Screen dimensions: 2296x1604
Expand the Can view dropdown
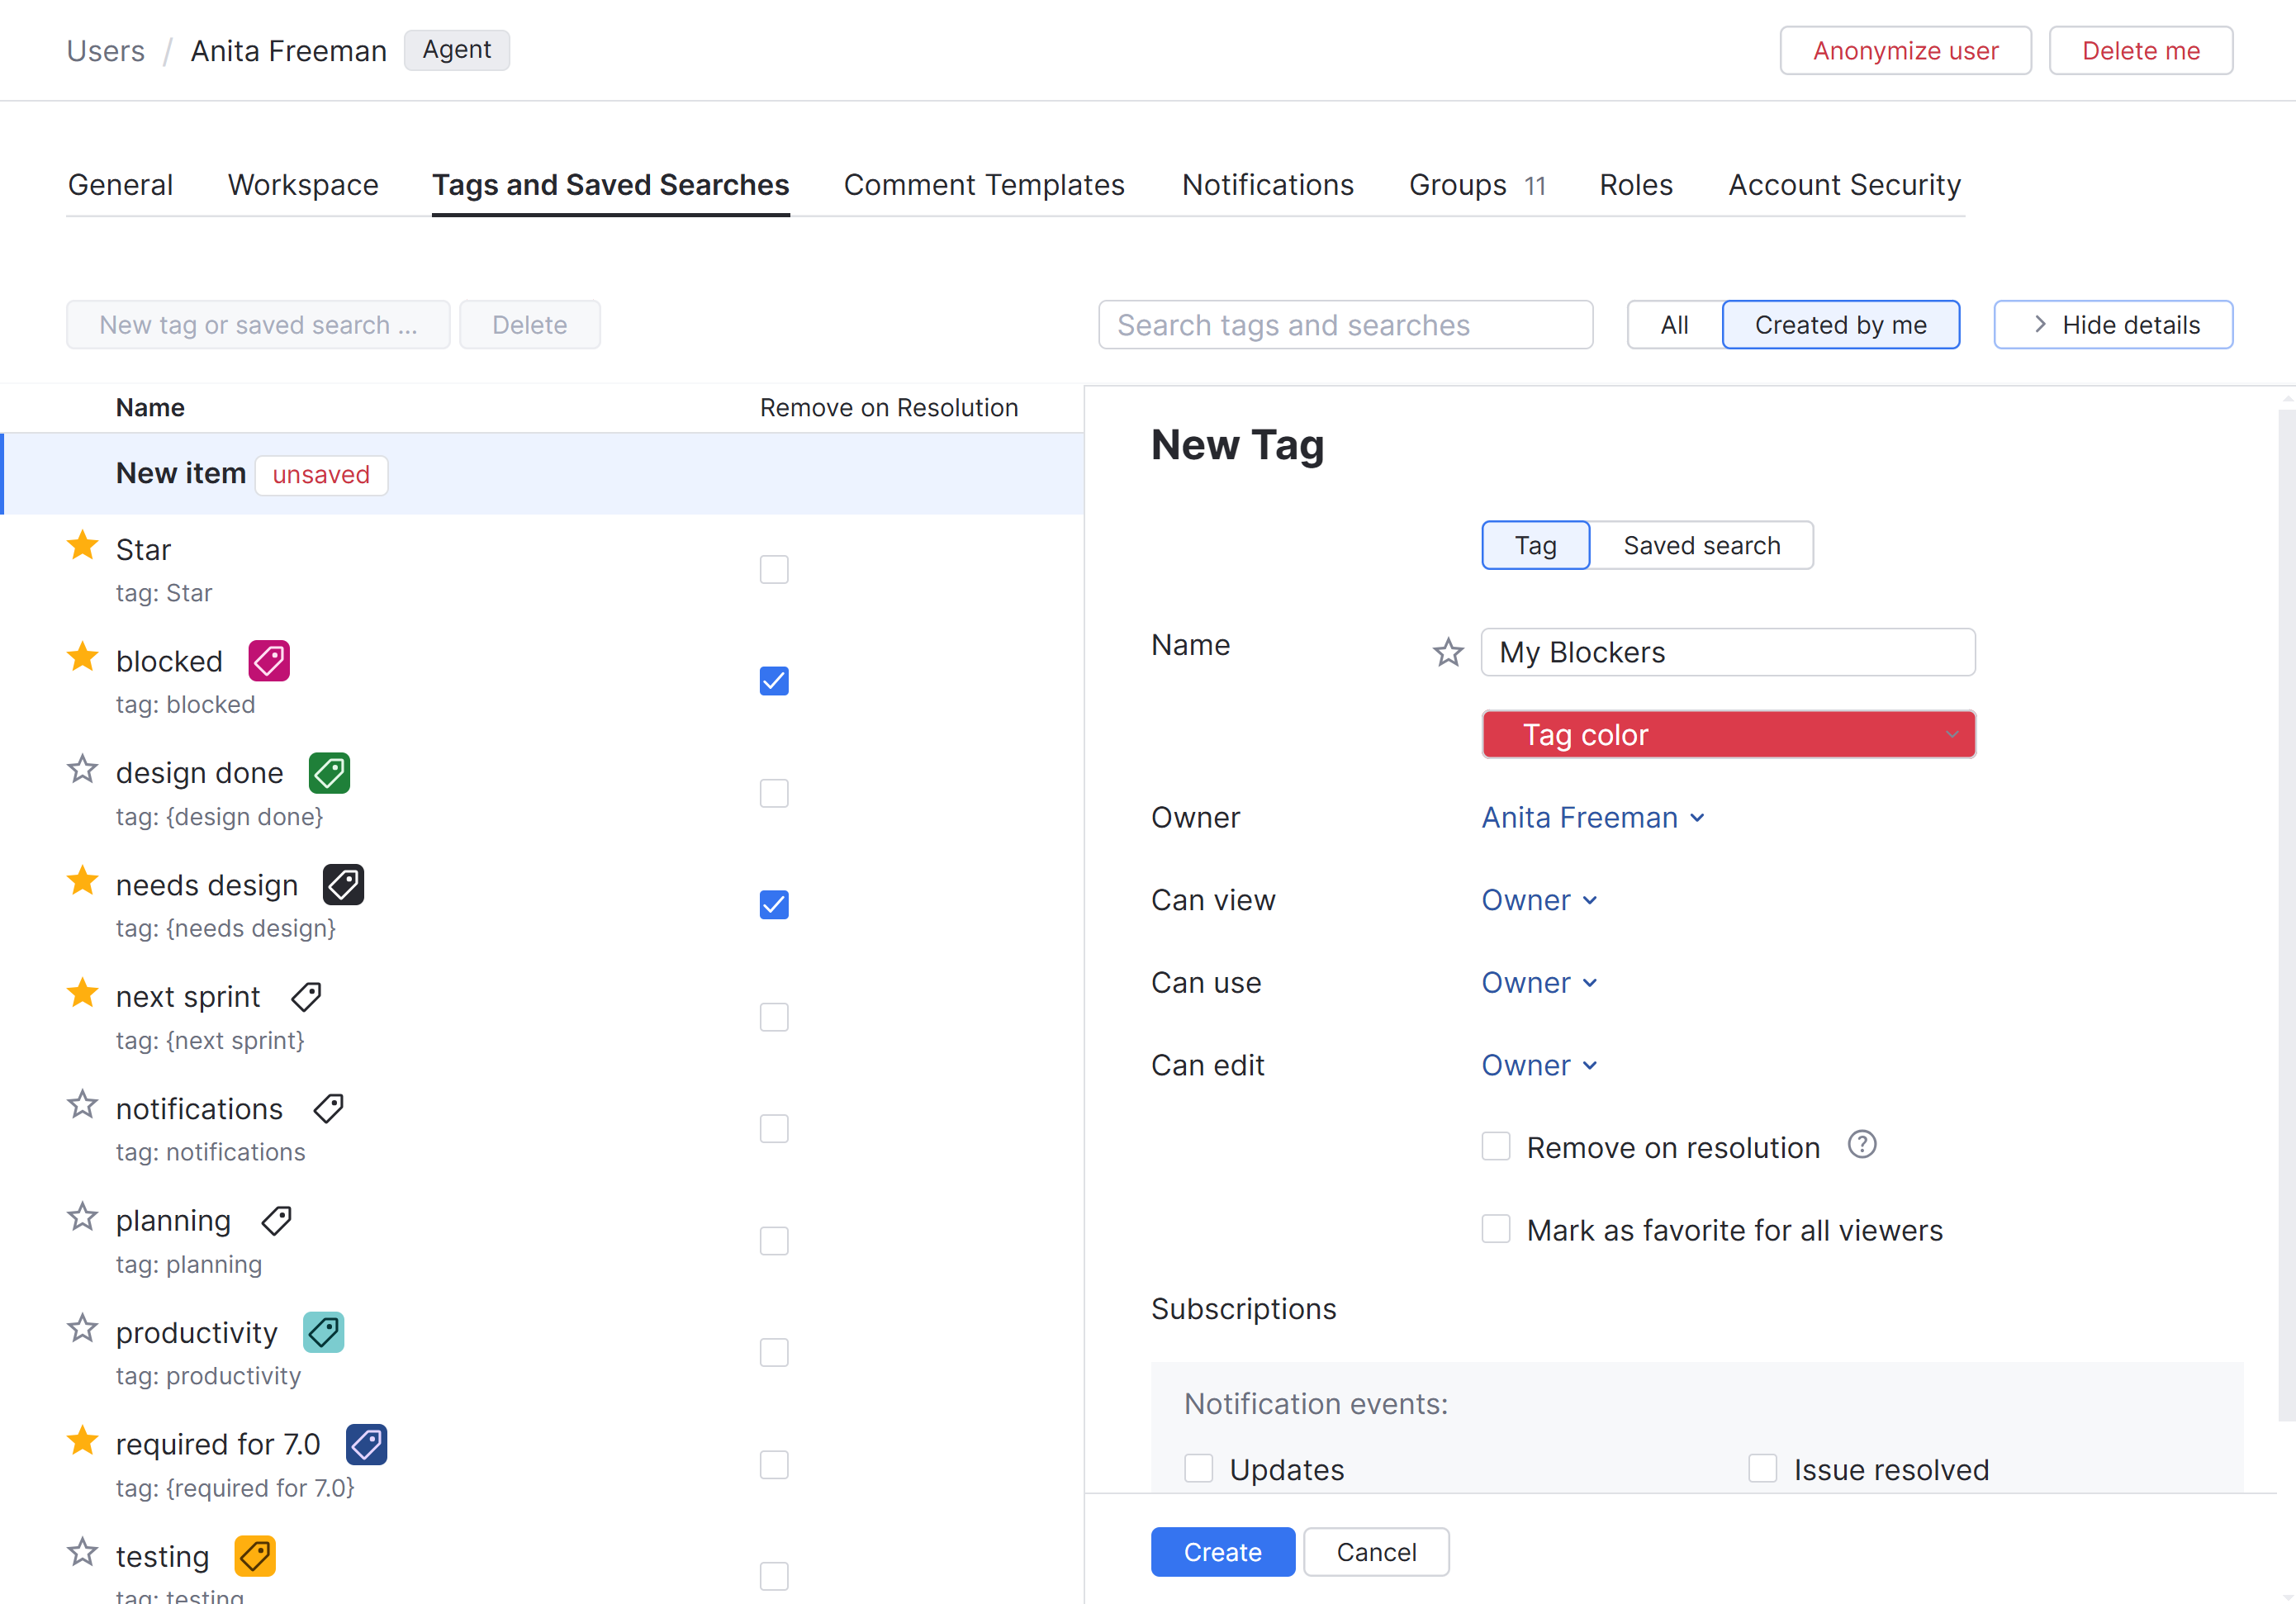(1538, 900)
